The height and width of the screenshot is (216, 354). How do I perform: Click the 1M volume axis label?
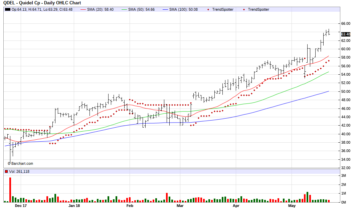(343, 193)
